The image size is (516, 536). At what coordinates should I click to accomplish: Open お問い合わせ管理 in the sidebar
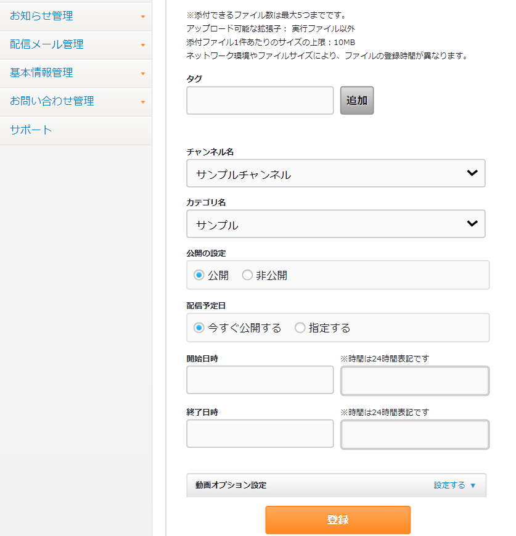click(x=52, y=101)
